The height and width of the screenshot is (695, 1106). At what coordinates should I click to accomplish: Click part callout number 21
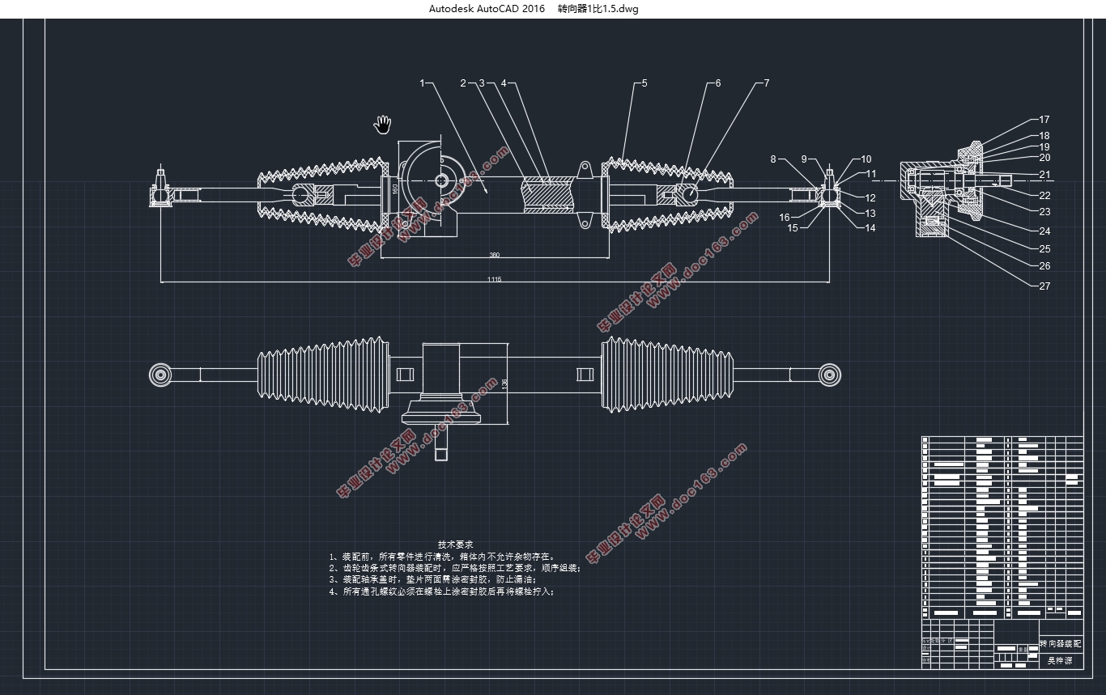(x=1044, y=175)
